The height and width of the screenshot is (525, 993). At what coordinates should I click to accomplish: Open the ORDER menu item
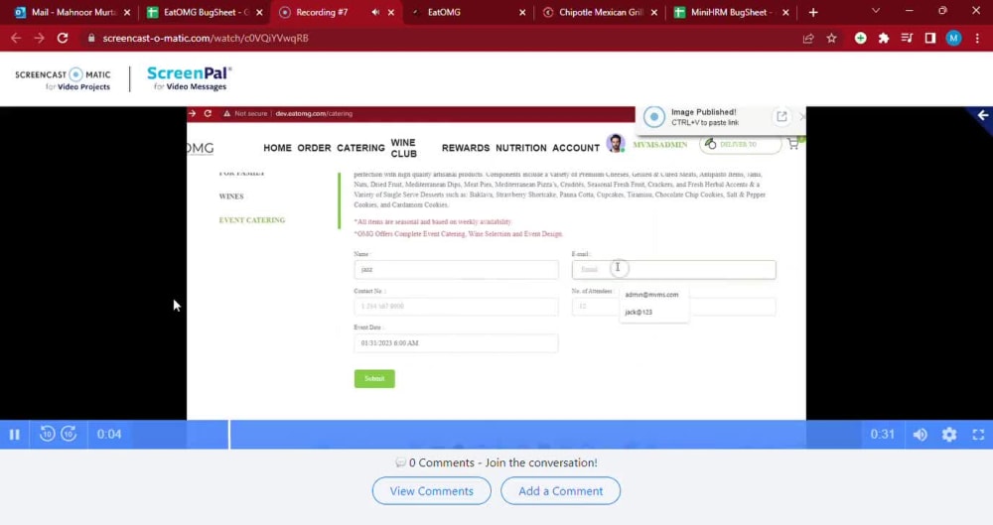pyautogui.click(x=314, y=148)
